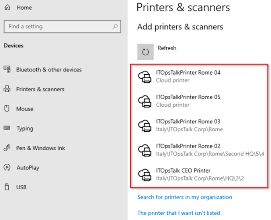Select ITOpsTalkPrinter Rome 05 cloud printer

pyautogui.click(x=199, y=101)
